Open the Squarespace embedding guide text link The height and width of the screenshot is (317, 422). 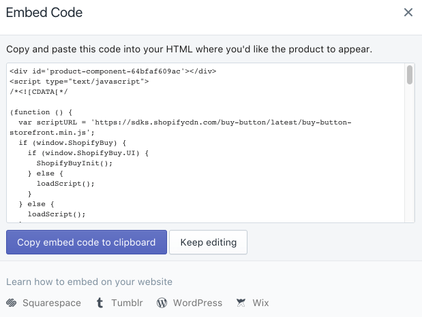tap(52, 303)
